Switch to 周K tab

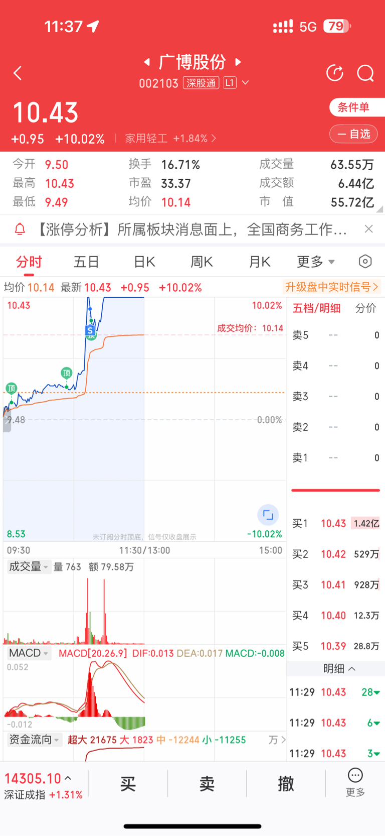202,262
